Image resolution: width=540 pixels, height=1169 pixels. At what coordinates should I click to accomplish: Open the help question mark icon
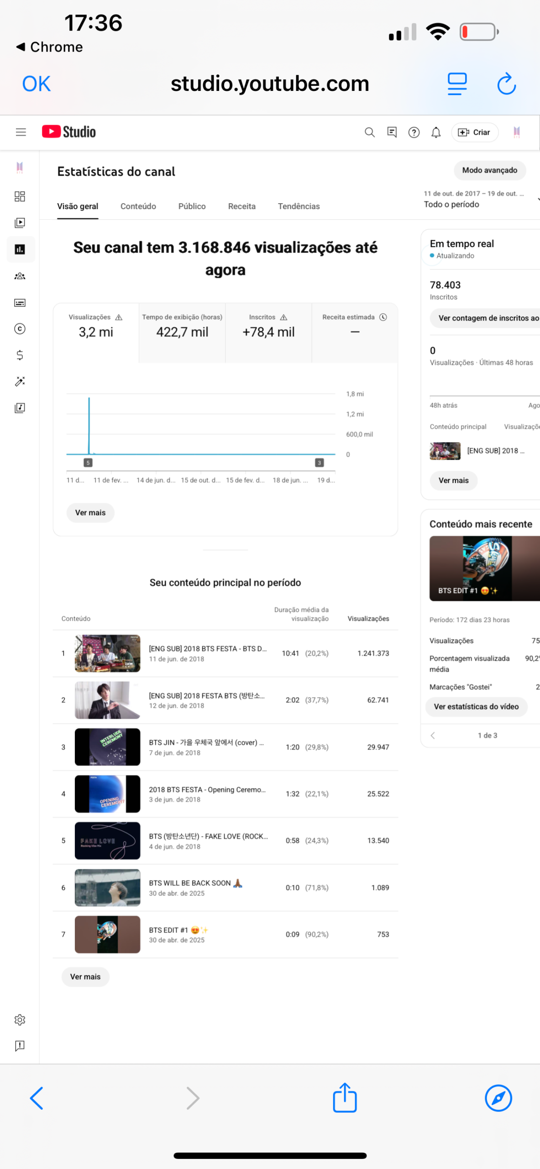(x=414, y=132)
